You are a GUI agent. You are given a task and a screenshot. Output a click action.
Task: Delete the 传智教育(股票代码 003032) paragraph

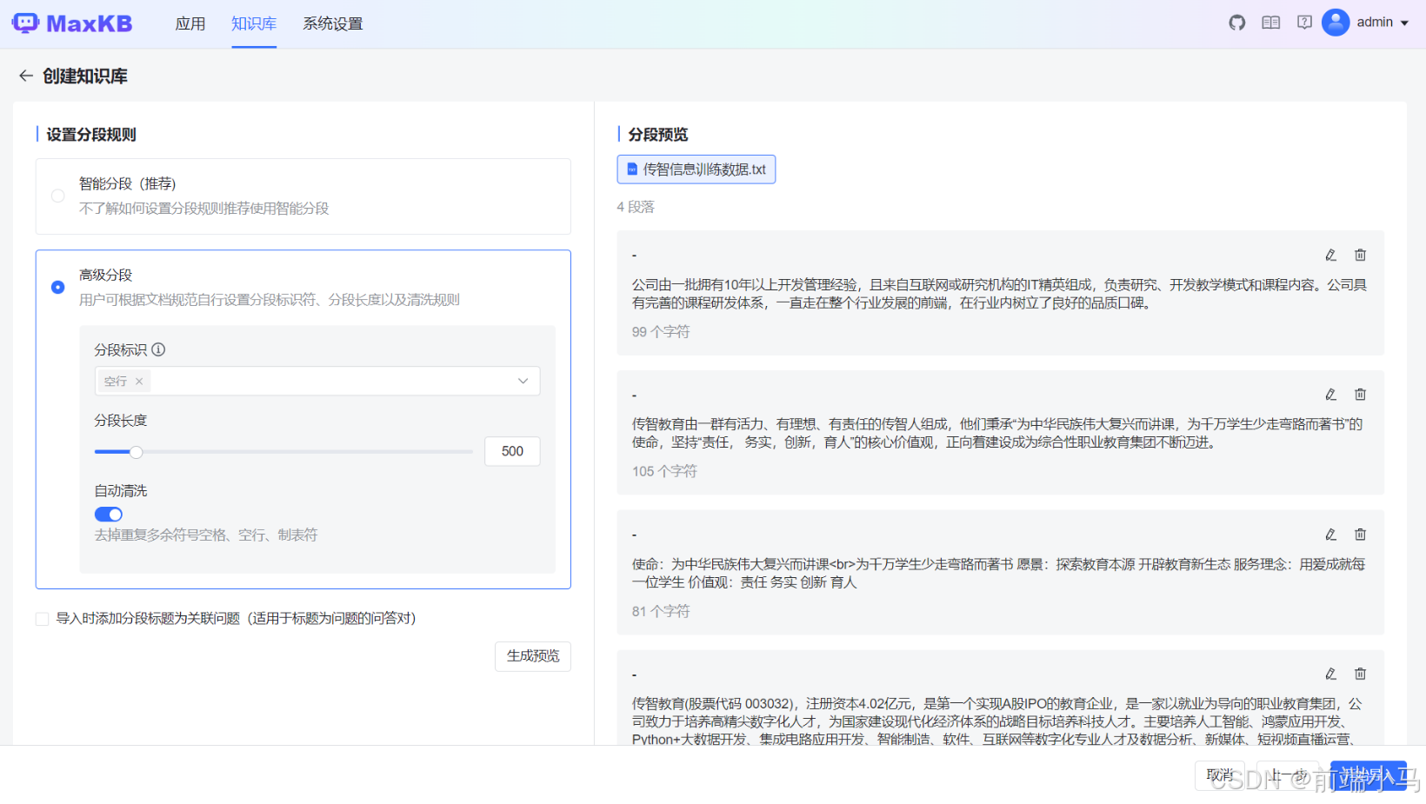tap(1361, 674)
